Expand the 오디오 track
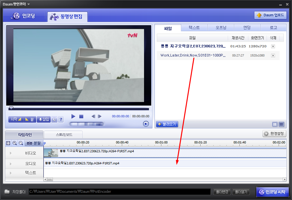 coord(10,164)
